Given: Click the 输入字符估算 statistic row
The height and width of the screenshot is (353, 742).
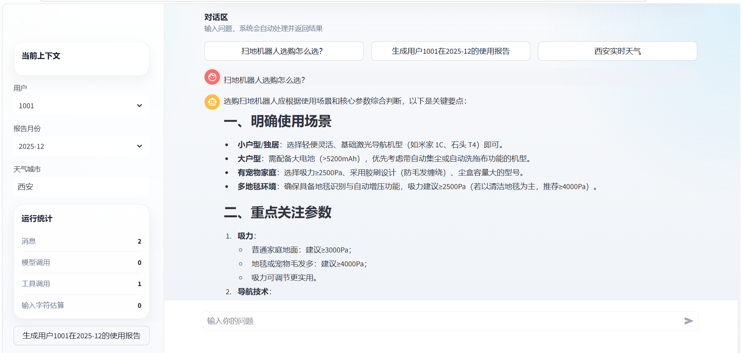Looking at the screenshot, I should pyautogui.click(x=82, y=305).
